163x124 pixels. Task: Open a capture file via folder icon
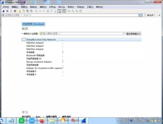click(20, 11)
